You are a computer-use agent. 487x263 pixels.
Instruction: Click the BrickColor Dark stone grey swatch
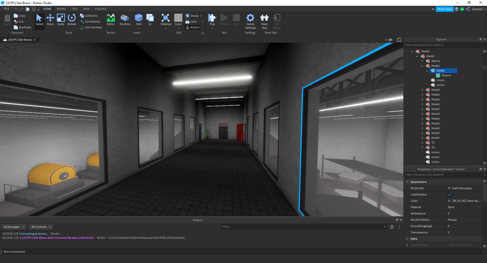pyautogui.click(x=449, y=188)
